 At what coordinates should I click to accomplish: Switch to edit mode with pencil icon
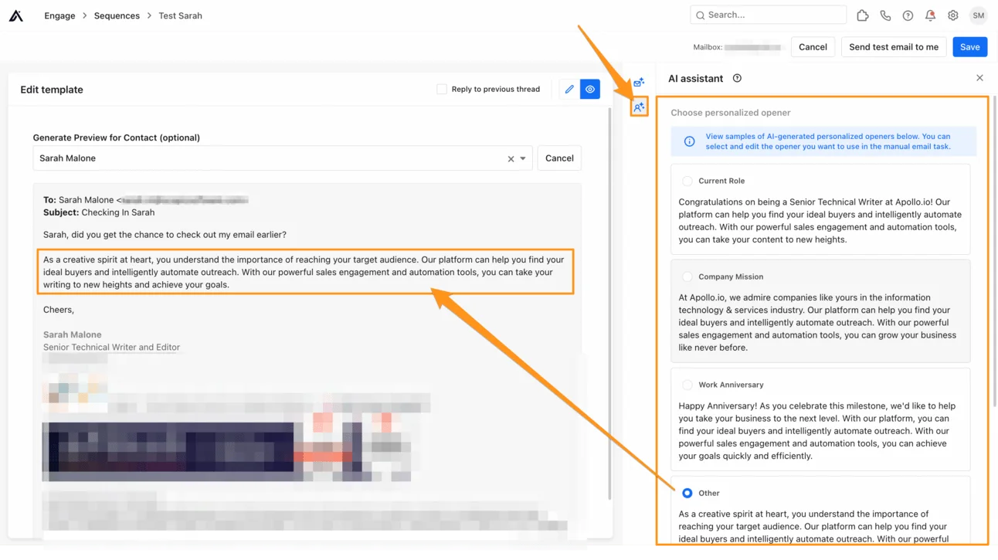[569, 90]
